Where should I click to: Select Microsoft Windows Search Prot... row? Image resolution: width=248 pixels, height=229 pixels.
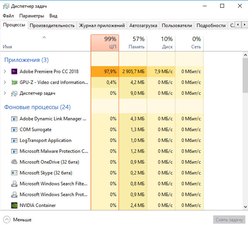pyautogui.click(x=102, y=195)
